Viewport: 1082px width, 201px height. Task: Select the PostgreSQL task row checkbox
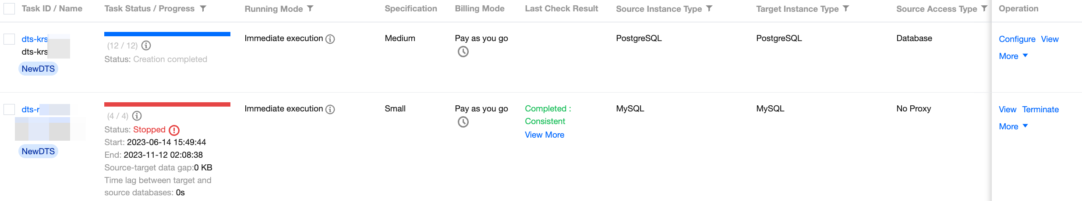9,39
